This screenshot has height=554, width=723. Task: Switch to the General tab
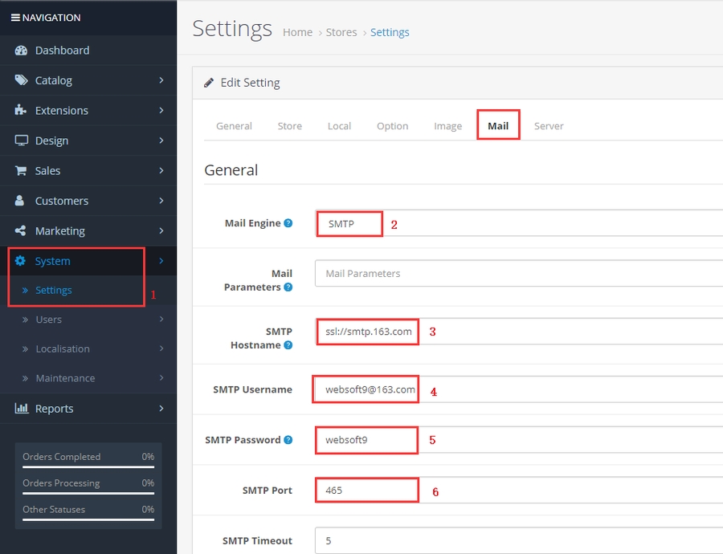[234, 126]
